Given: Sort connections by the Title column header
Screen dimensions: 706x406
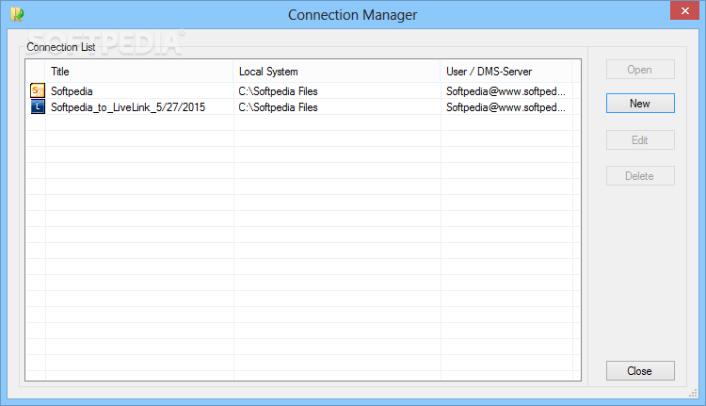Looking at the screenshot, I should point(139,72).
